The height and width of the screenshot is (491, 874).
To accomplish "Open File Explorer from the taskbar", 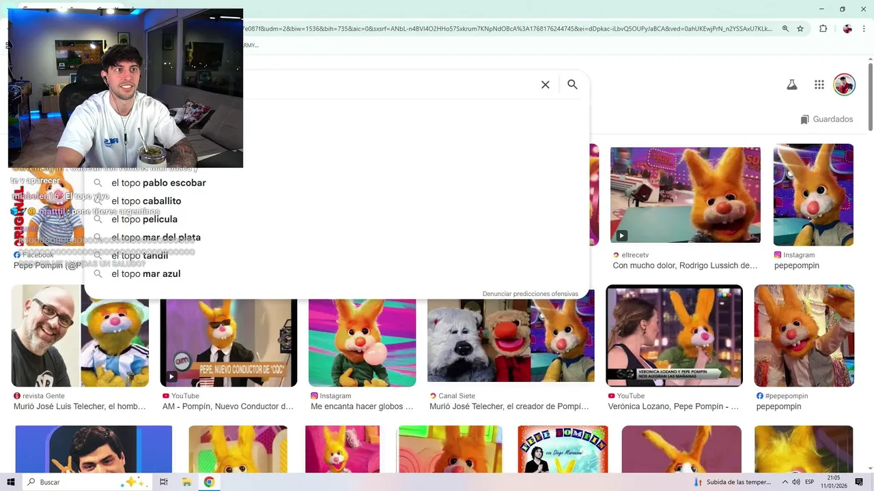I will (x=186, y=482).
